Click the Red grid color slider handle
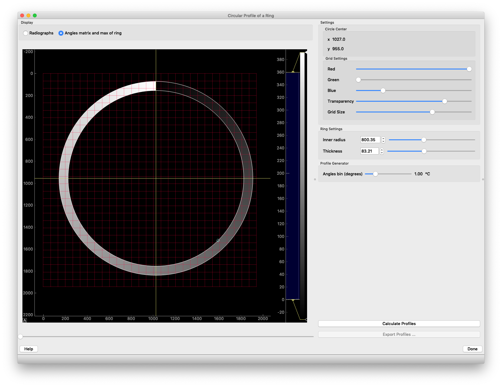This screenshot has height=387, width=502. coord(469,69)
